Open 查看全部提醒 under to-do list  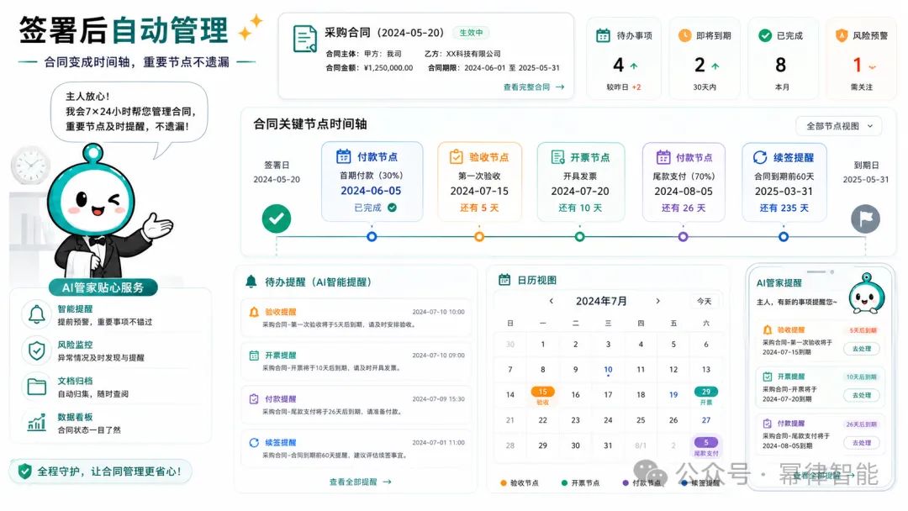[x=360, y=482]
